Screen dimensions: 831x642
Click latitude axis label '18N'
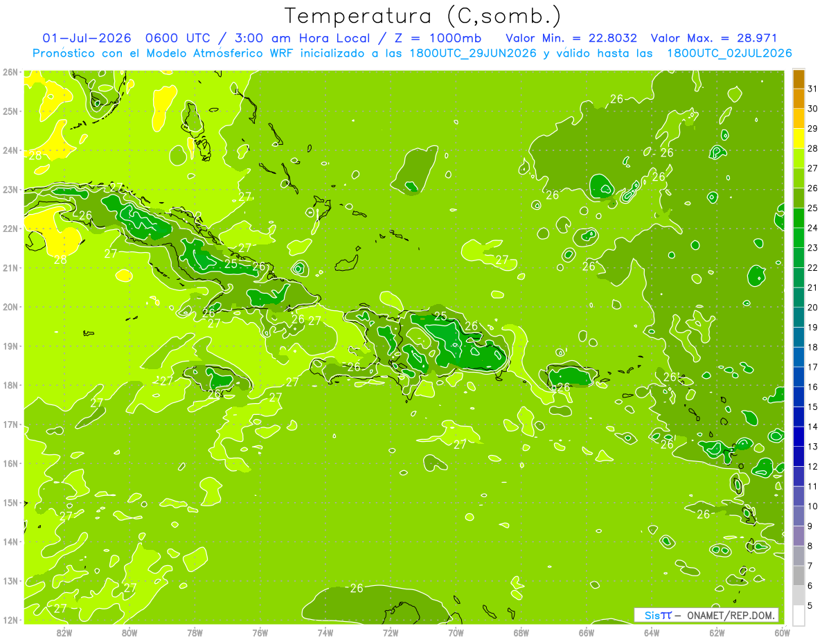(x=10, y=385)
